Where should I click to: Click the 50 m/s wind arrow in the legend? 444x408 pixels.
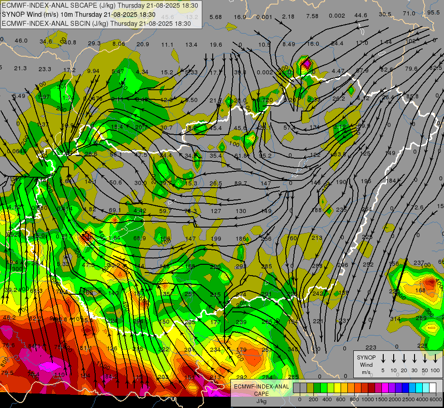pyautogui.click(x=425, y=358)
